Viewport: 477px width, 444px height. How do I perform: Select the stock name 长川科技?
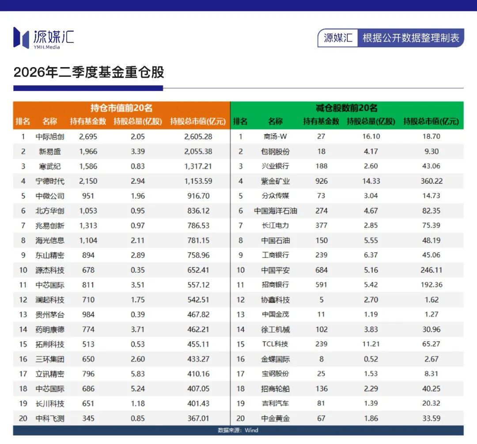(x=50, y=404)
